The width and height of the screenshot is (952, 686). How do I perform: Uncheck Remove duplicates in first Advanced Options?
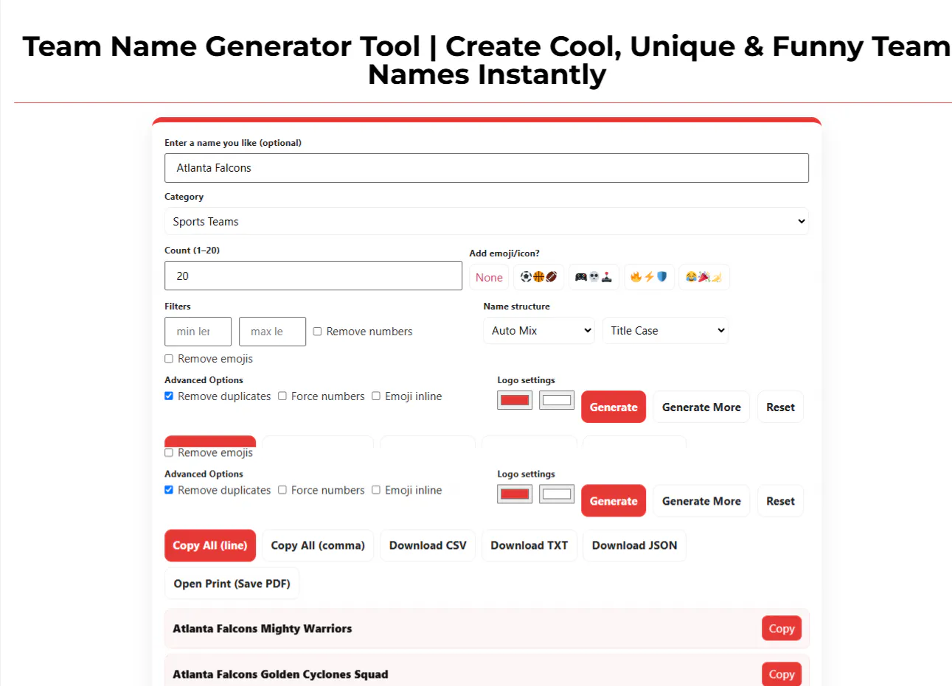coord(169,396)
